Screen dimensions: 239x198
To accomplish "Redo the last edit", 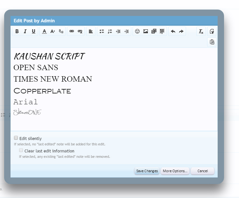I will (x=181, y=31).
